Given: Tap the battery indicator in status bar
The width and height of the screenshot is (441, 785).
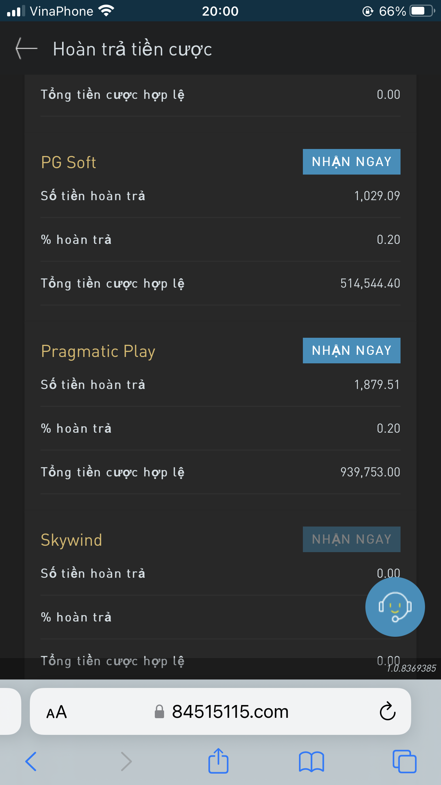Looking at the screenshot, I should tap(422, 11).
